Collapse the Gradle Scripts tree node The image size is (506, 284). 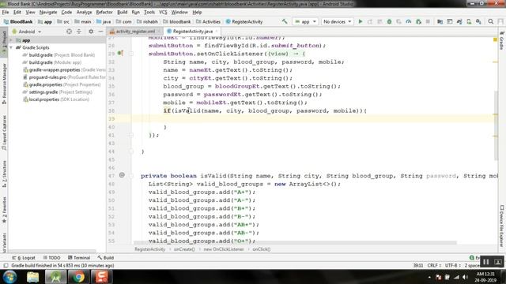12,47
